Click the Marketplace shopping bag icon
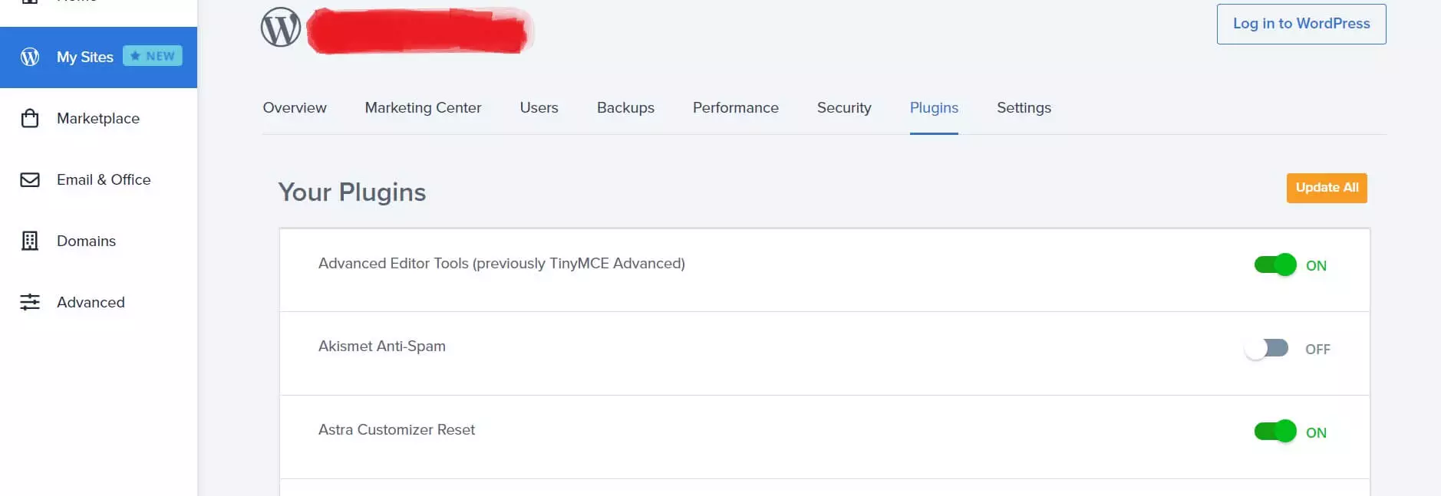The image size is (1441, 496). pos(30,118)
